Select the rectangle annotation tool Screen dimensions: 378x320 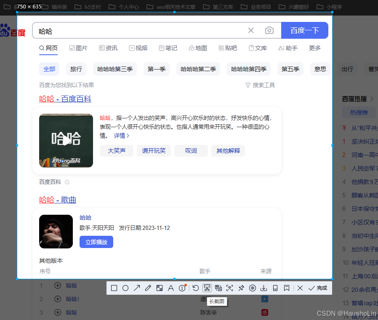(114, 288)
